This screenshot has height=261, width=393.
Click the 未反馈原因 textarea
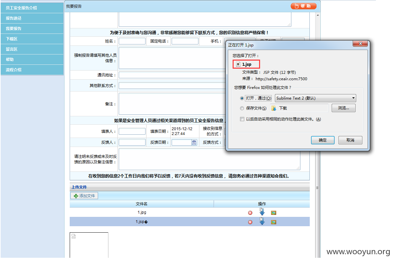click(209, 159)
